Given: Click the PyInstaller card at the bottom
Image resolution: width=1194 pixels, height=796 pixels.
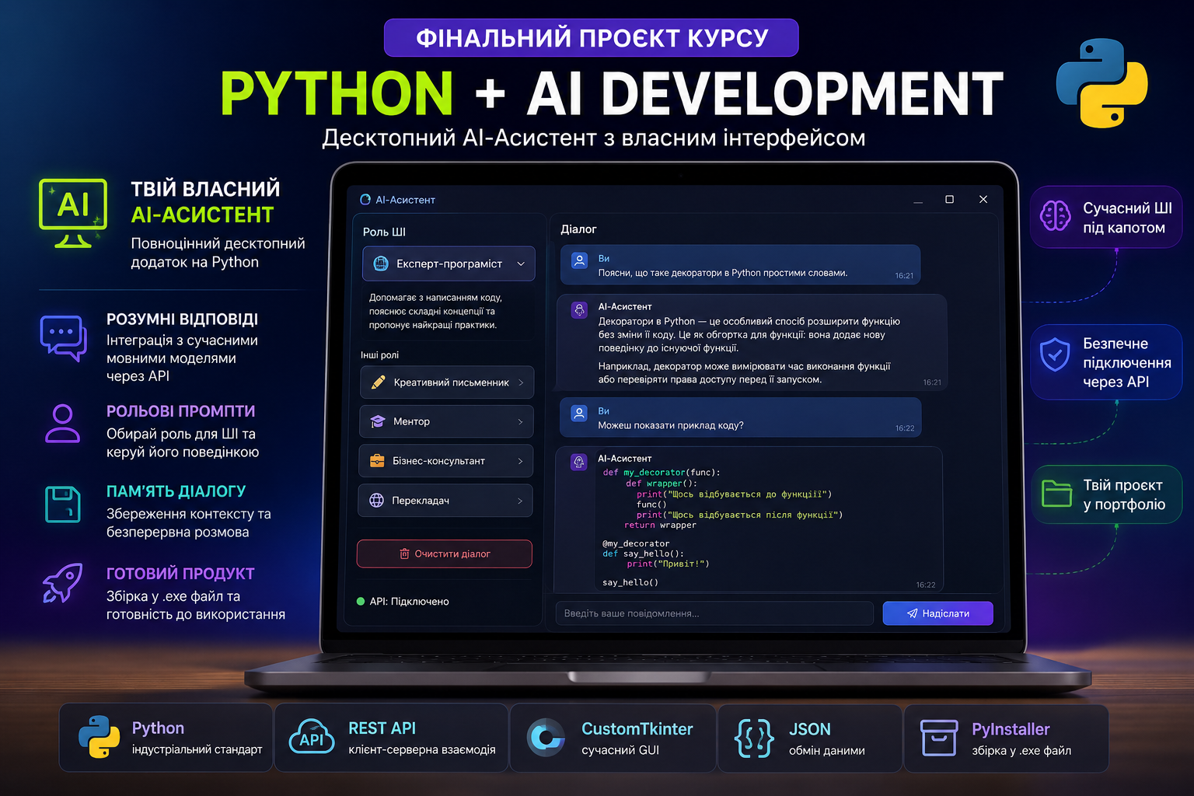Looking at the screenshot, I should [x=1006, y=738].
